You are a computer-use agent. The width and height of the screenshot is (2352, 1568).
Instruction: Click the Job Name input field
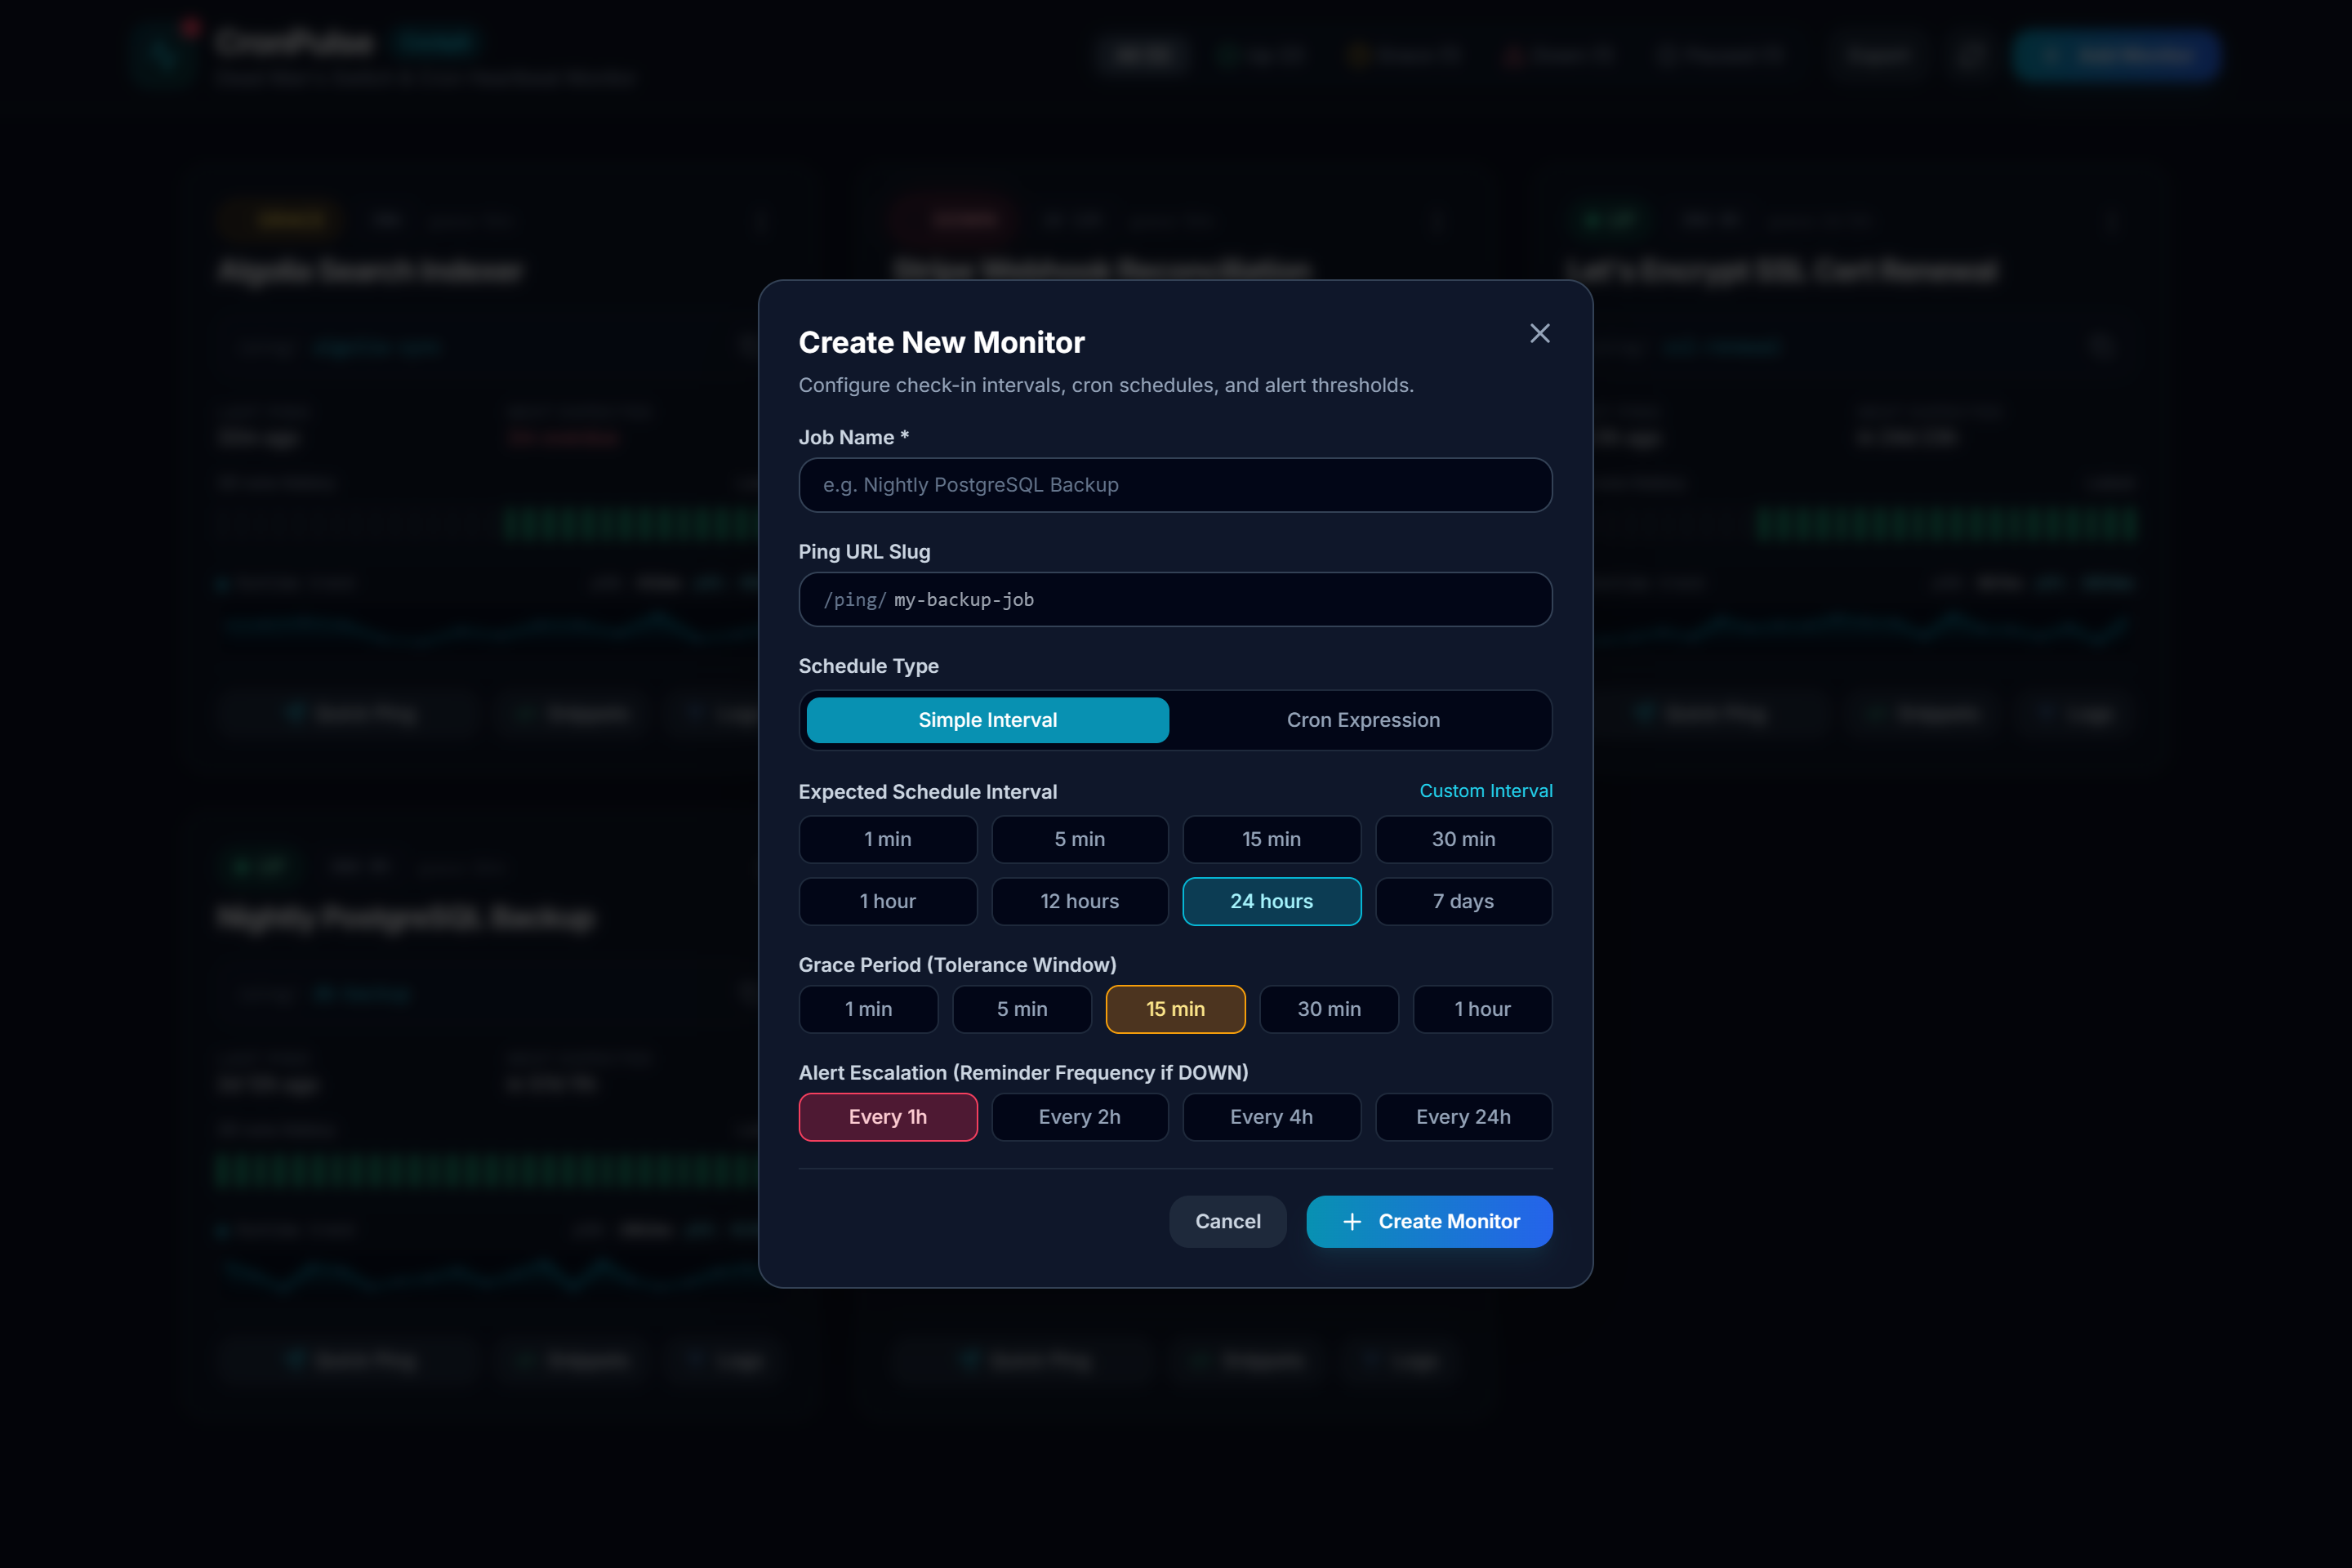(x=1175, y=485)
